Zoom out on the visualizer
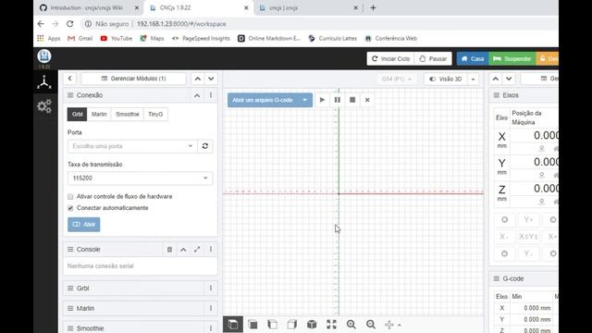592x333 pixels. coord(371,325)
